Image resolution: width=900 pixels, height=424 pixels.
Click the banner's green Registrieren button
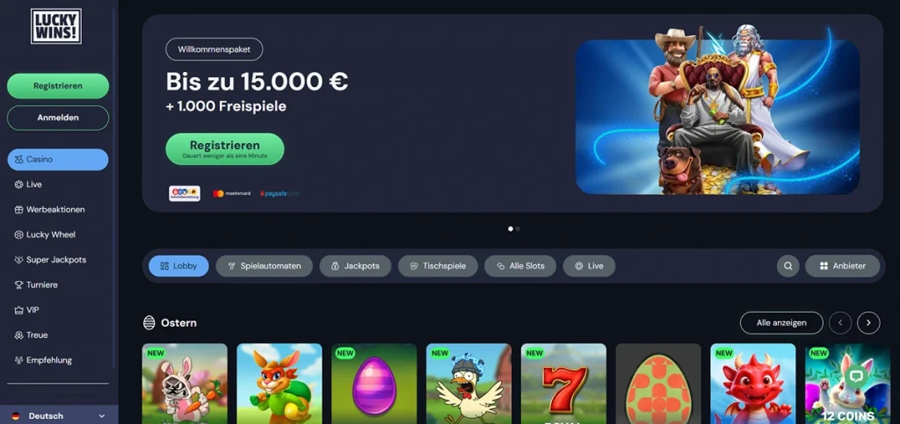click(x=225, y=149)
